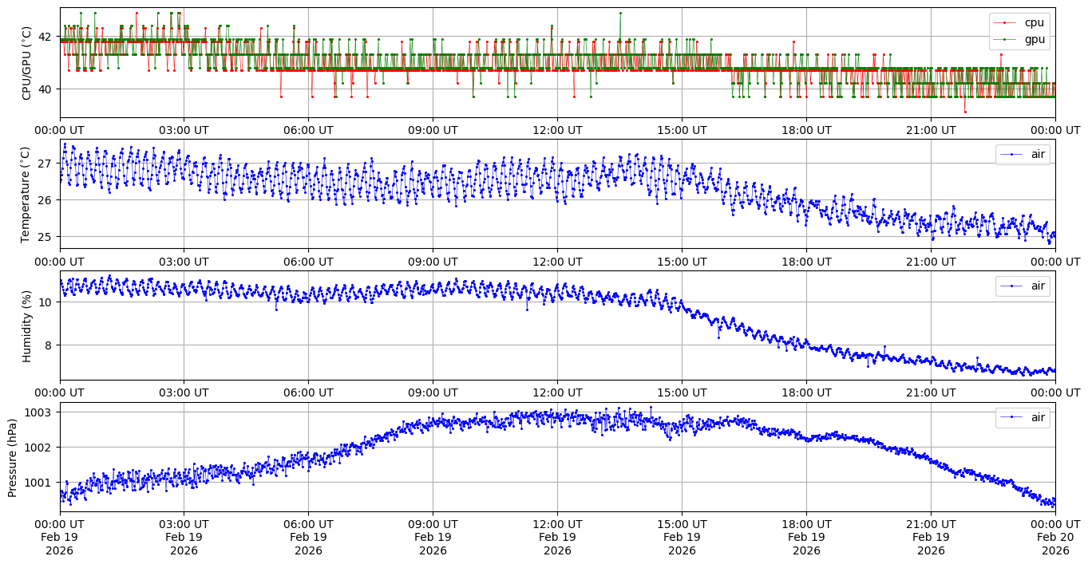Click the 42 tick on the CPU/GPU axis
This screenshot has width=1088, height=564.
click(45, 37)
